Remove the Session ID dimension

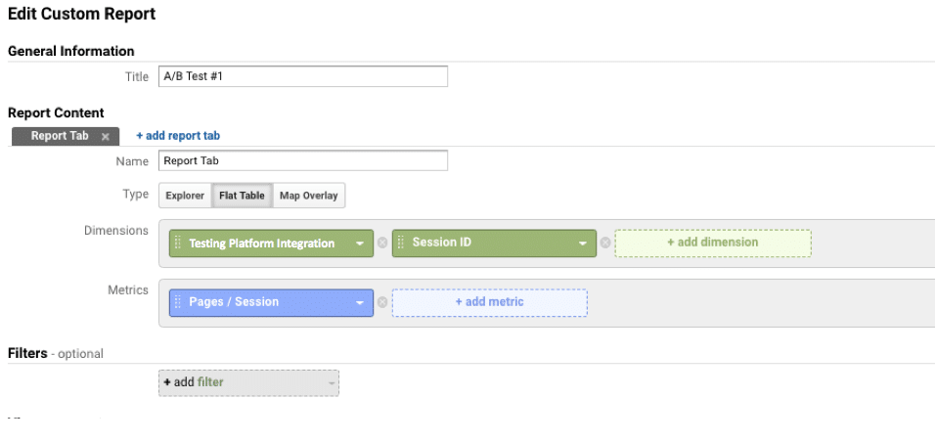(605, 244)
